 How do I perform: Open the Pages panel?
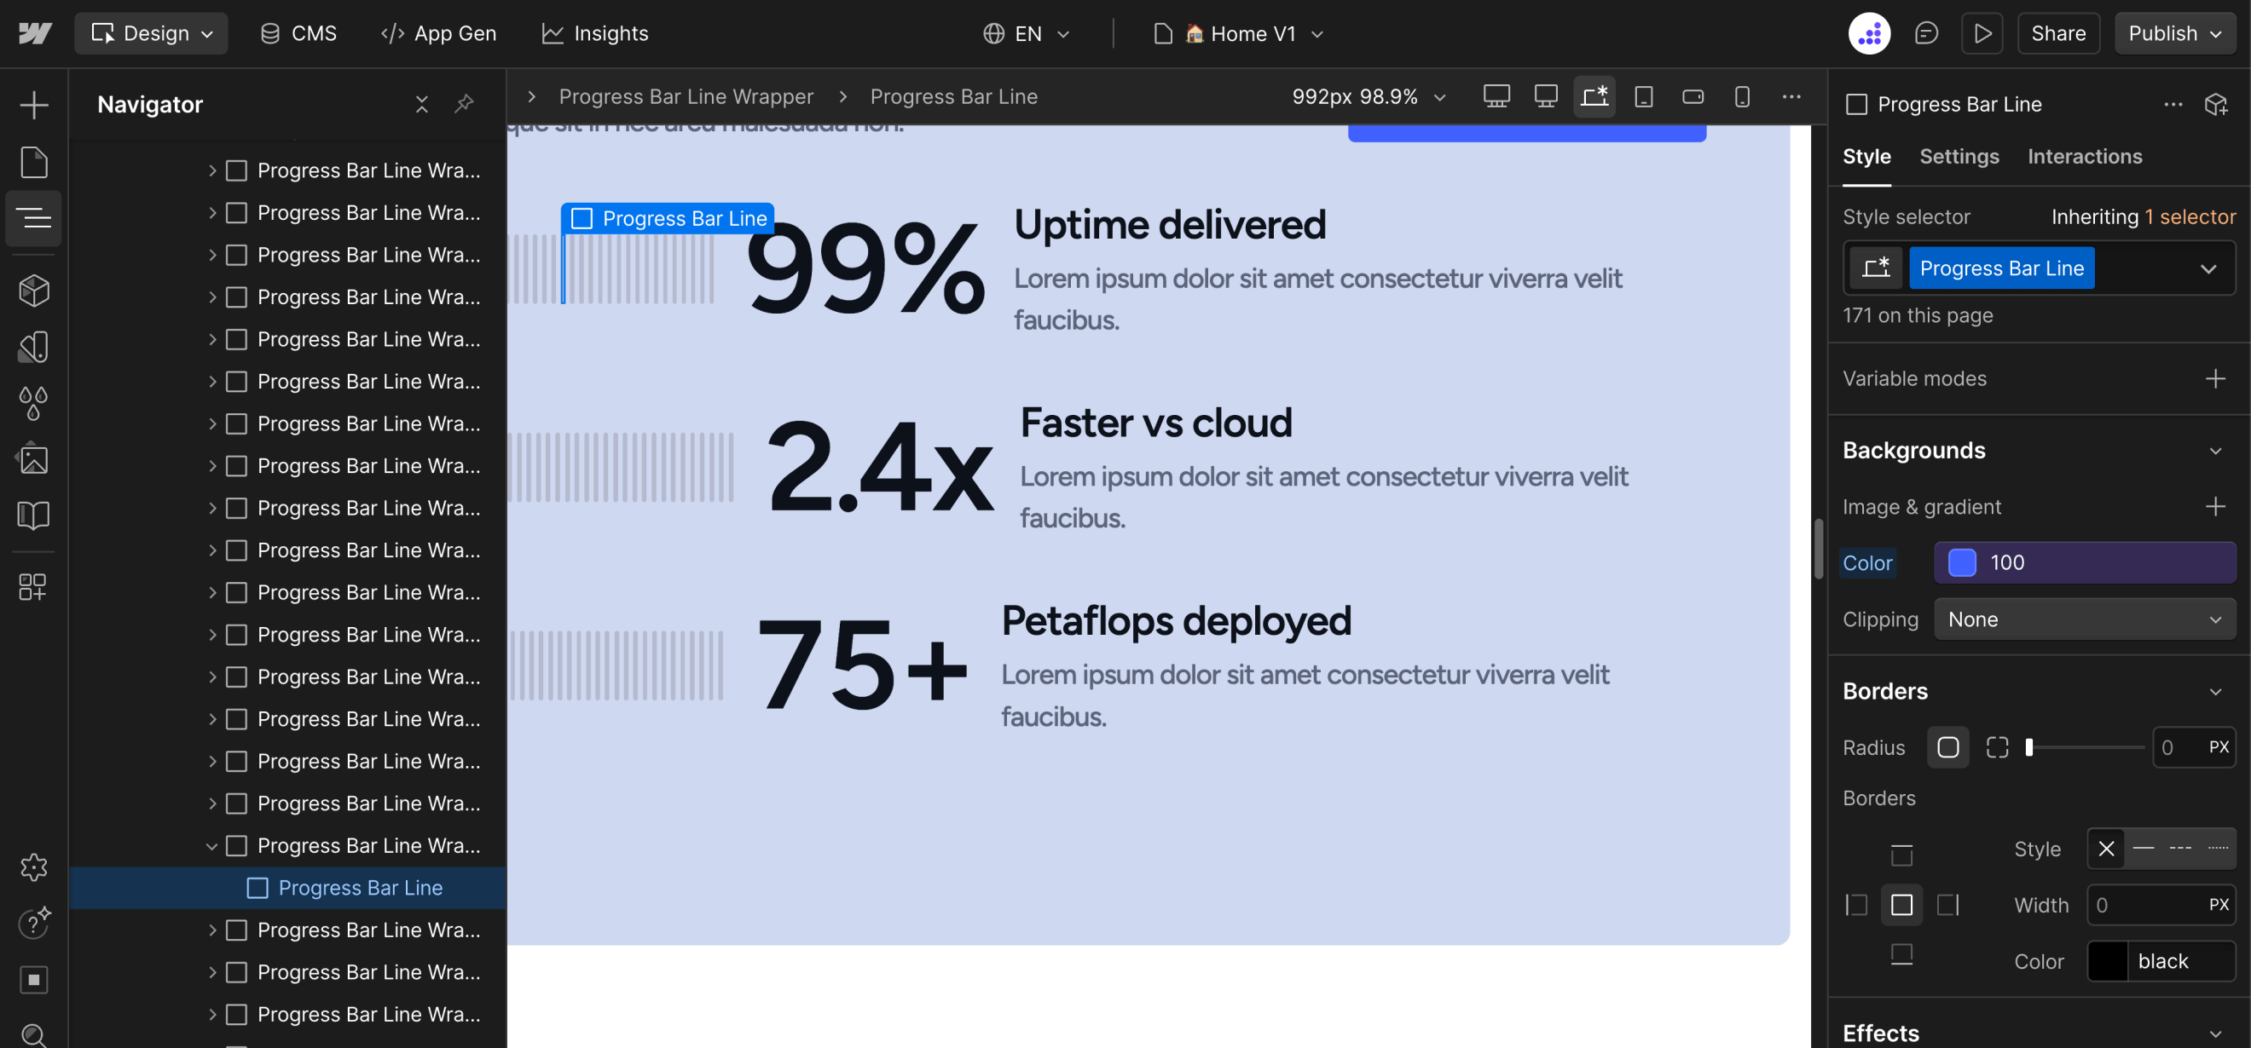pyautogui.click(x=33, y=162)
